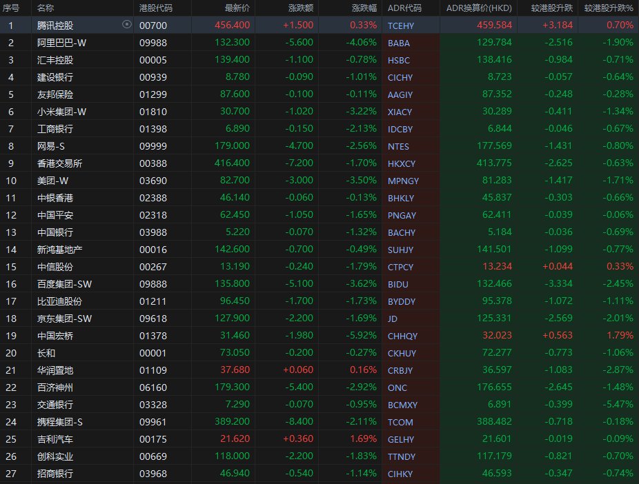The height and width of the screenshot is (484, 639).
Task: Select the 美团-W stock name
Action: [x=52, y=181]
